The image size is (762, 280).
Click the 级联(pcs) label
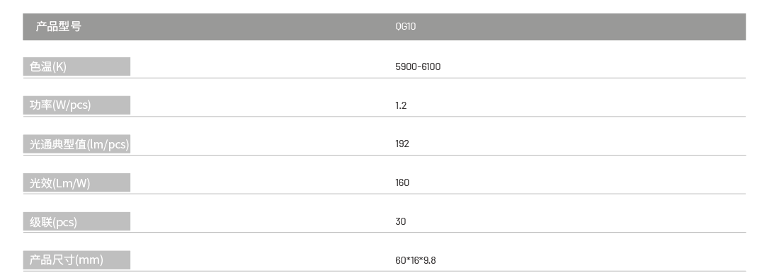tap(53, 222)
